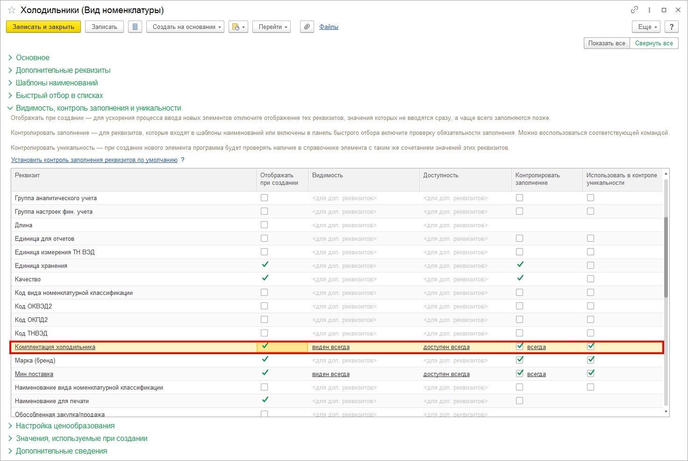The width and height of the screenshot is (688, 461).
Task: Expand the Основное section
Action: pyautogui.click(x=33, y=58)
